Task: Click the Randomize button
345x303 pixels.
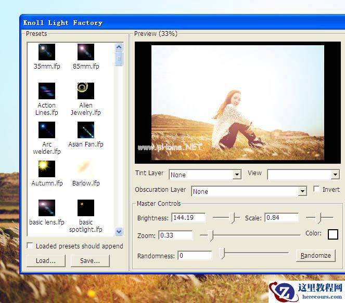Action: point(316,256)
